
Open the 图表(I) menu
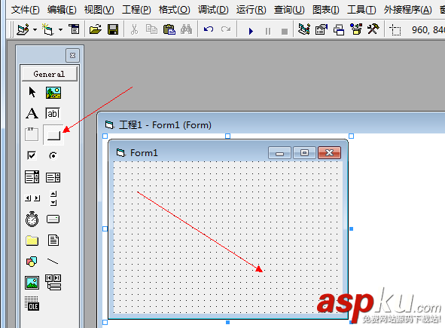[x=326, y=10]
